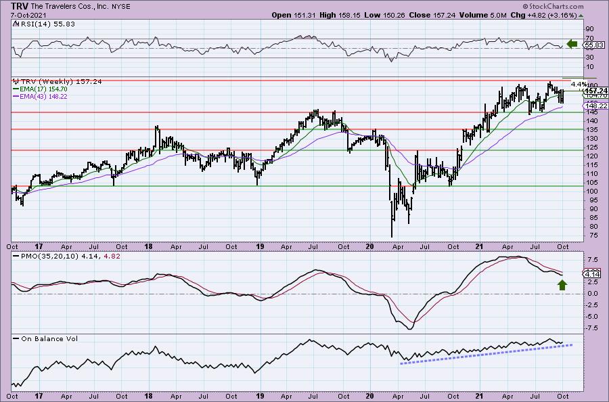Click the High 158.15 value
Viewport: 609px width, 402px height.
(x=340, y=15)
